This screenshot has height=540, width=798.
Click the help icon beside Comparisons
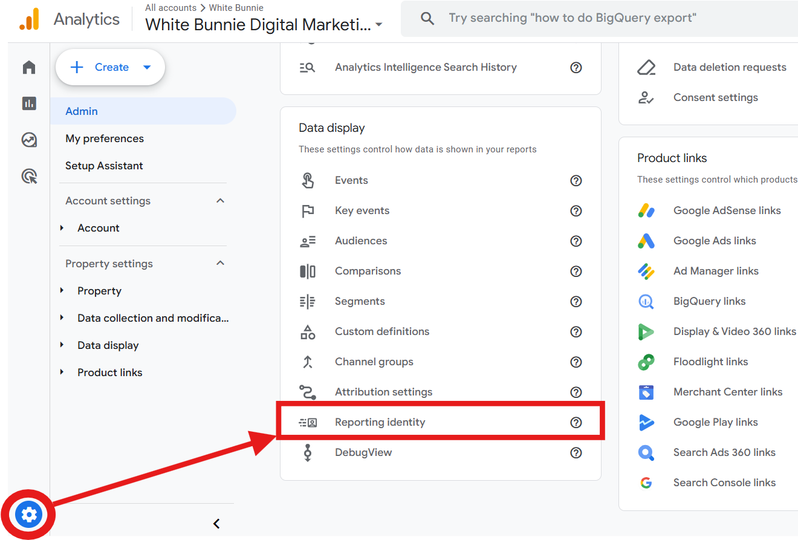pos(576,271)
